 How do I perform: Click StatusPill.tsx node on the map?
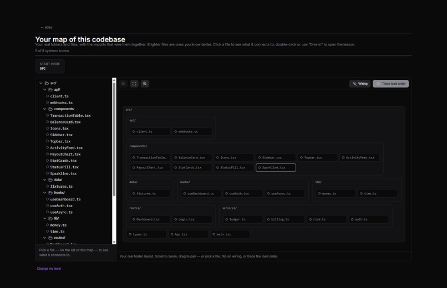[x=234, y=168]
